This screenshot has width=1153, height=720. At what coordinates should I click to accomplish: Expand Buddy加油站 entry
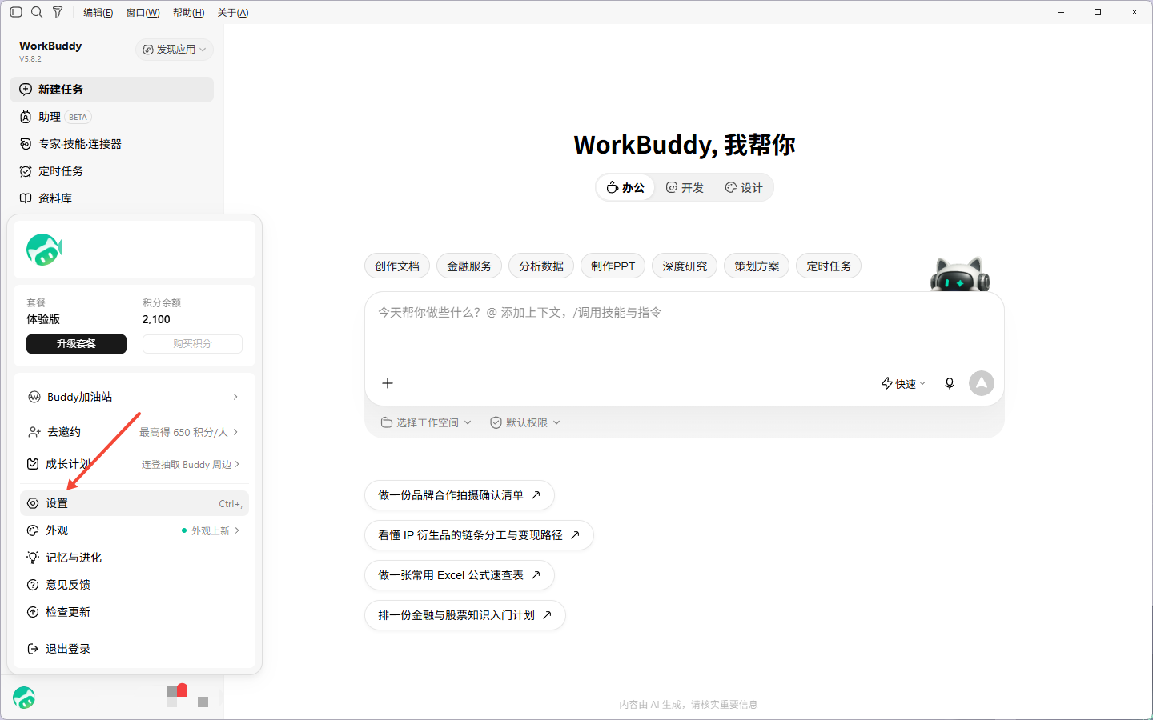(135, 397)
